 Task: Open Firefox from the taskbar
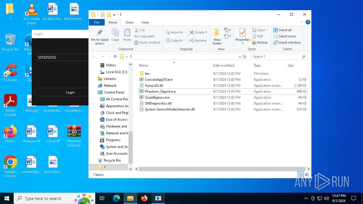tap(144, 198)
